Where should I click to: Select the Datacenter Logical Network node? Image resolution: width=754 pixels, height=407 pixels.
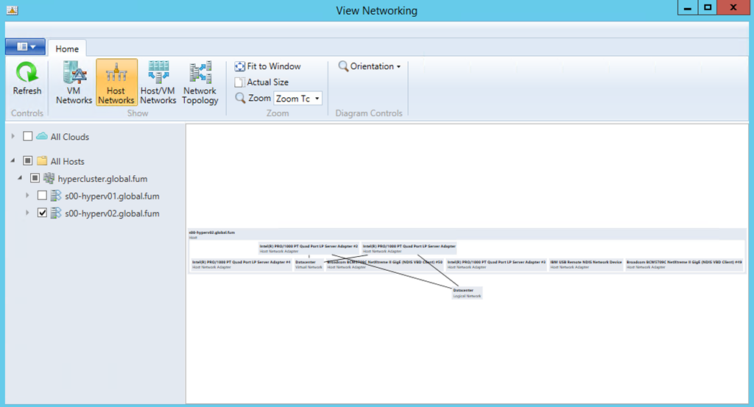click(x=467, y=292)
